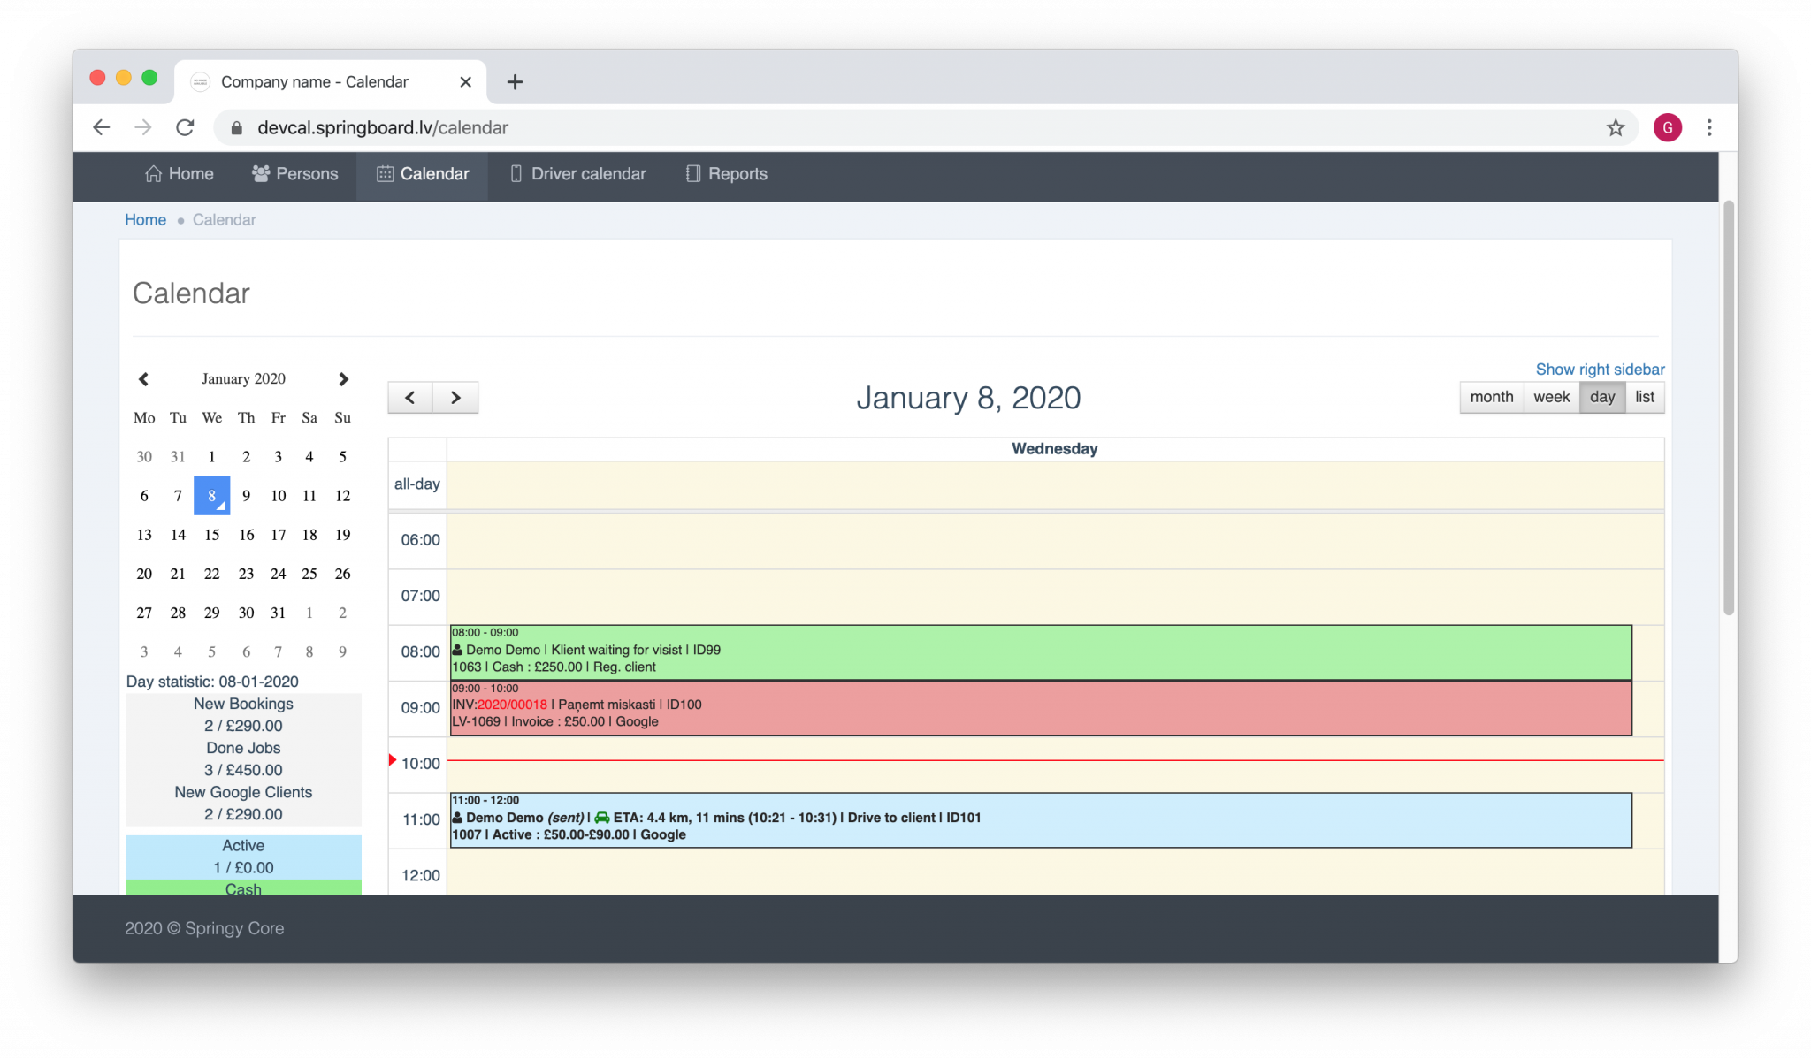Open the red invoice ID100 event
Viewport: 1811px width, 1059px height.
coord(1041,708)
